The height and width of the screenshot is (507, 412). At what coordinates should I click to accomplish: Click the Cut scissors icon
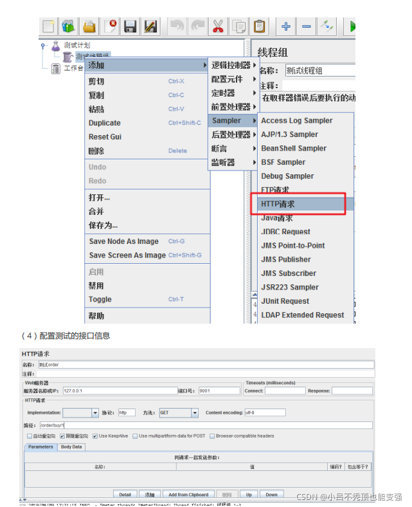(x=218, y=26)
